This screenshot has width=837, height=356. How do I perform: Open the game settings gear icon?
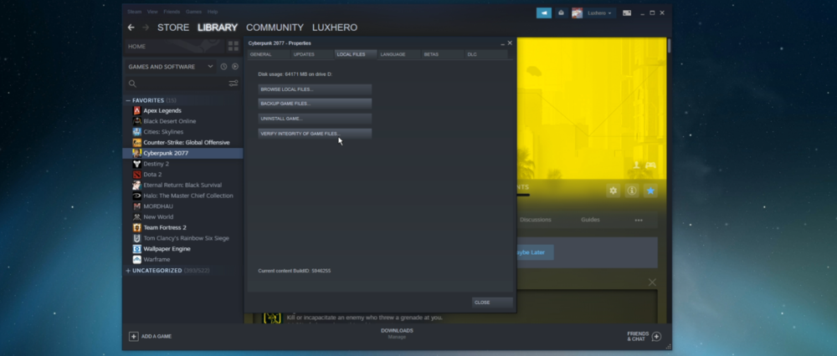[x=614, y=191]
